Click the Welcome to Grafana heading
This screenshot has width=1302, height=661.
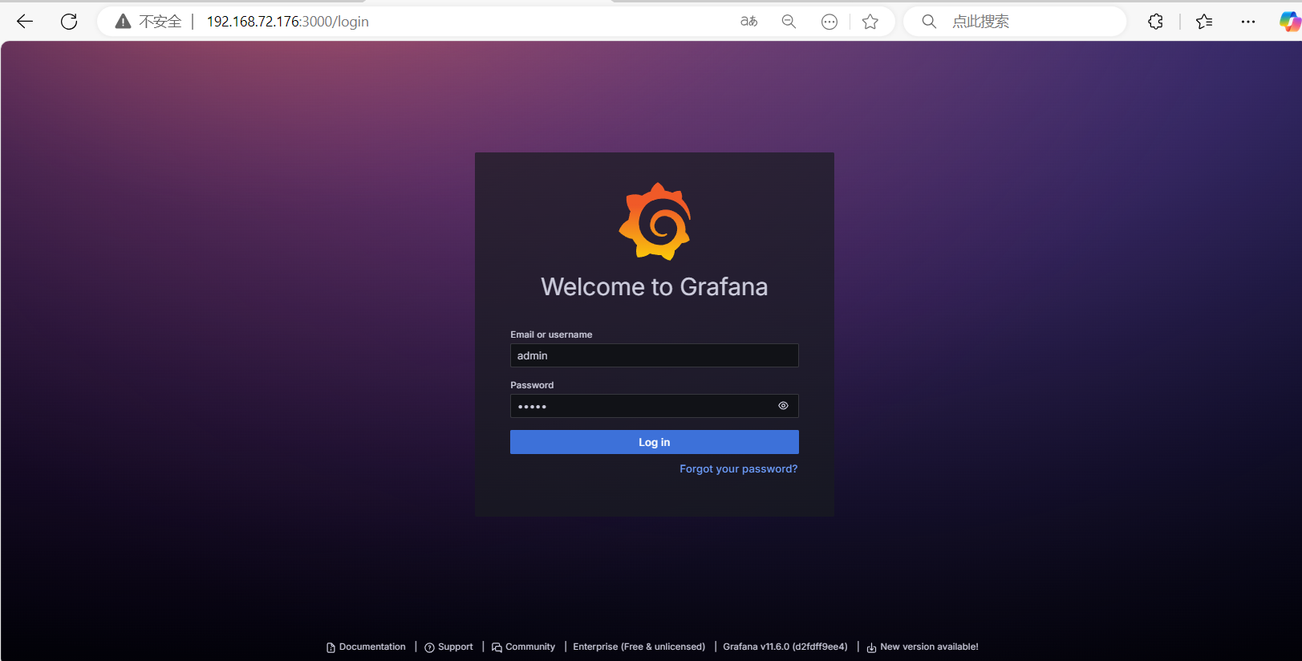655,287
